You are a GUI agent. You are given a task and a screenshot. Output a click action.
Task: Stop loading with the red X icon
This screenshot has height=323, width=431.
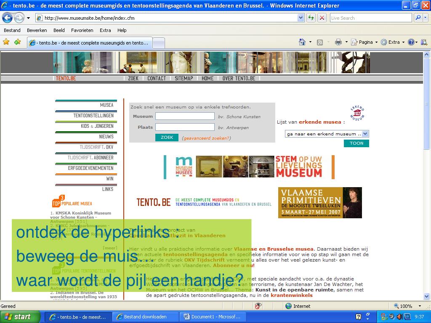pos(322,18)
